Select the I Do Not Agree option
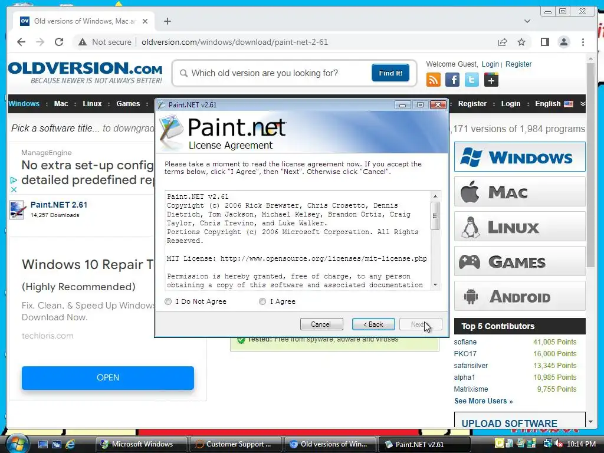Viewport: 604px width, 453px height. coord(168,301)
